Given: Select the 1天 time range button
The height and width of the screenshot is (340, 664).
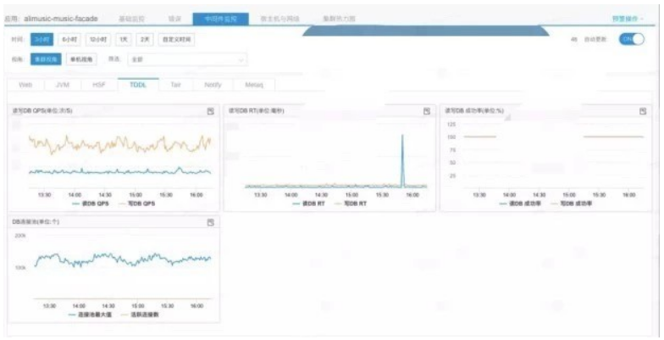Looking at the screenshot, I should pos(124,39).
